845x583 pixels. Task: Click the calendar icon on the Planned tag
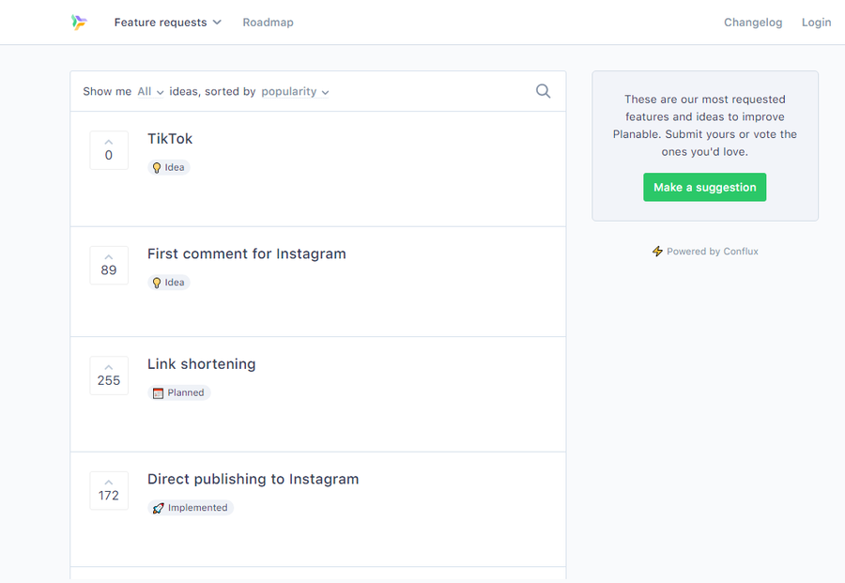click(x=158, y=392)
